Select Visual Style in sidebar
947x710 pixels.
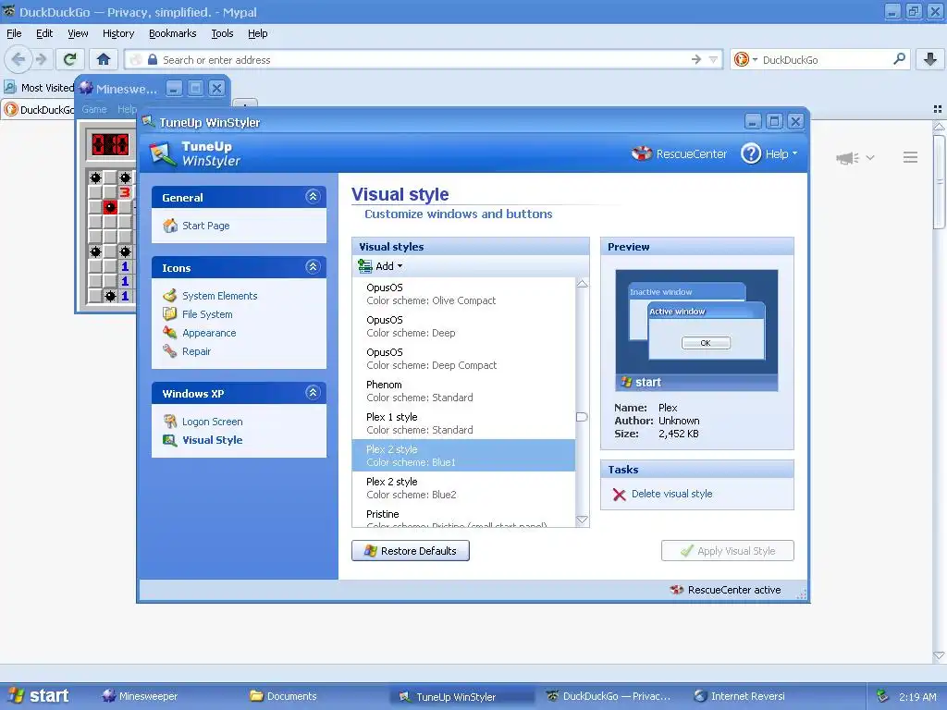(203, 440)
